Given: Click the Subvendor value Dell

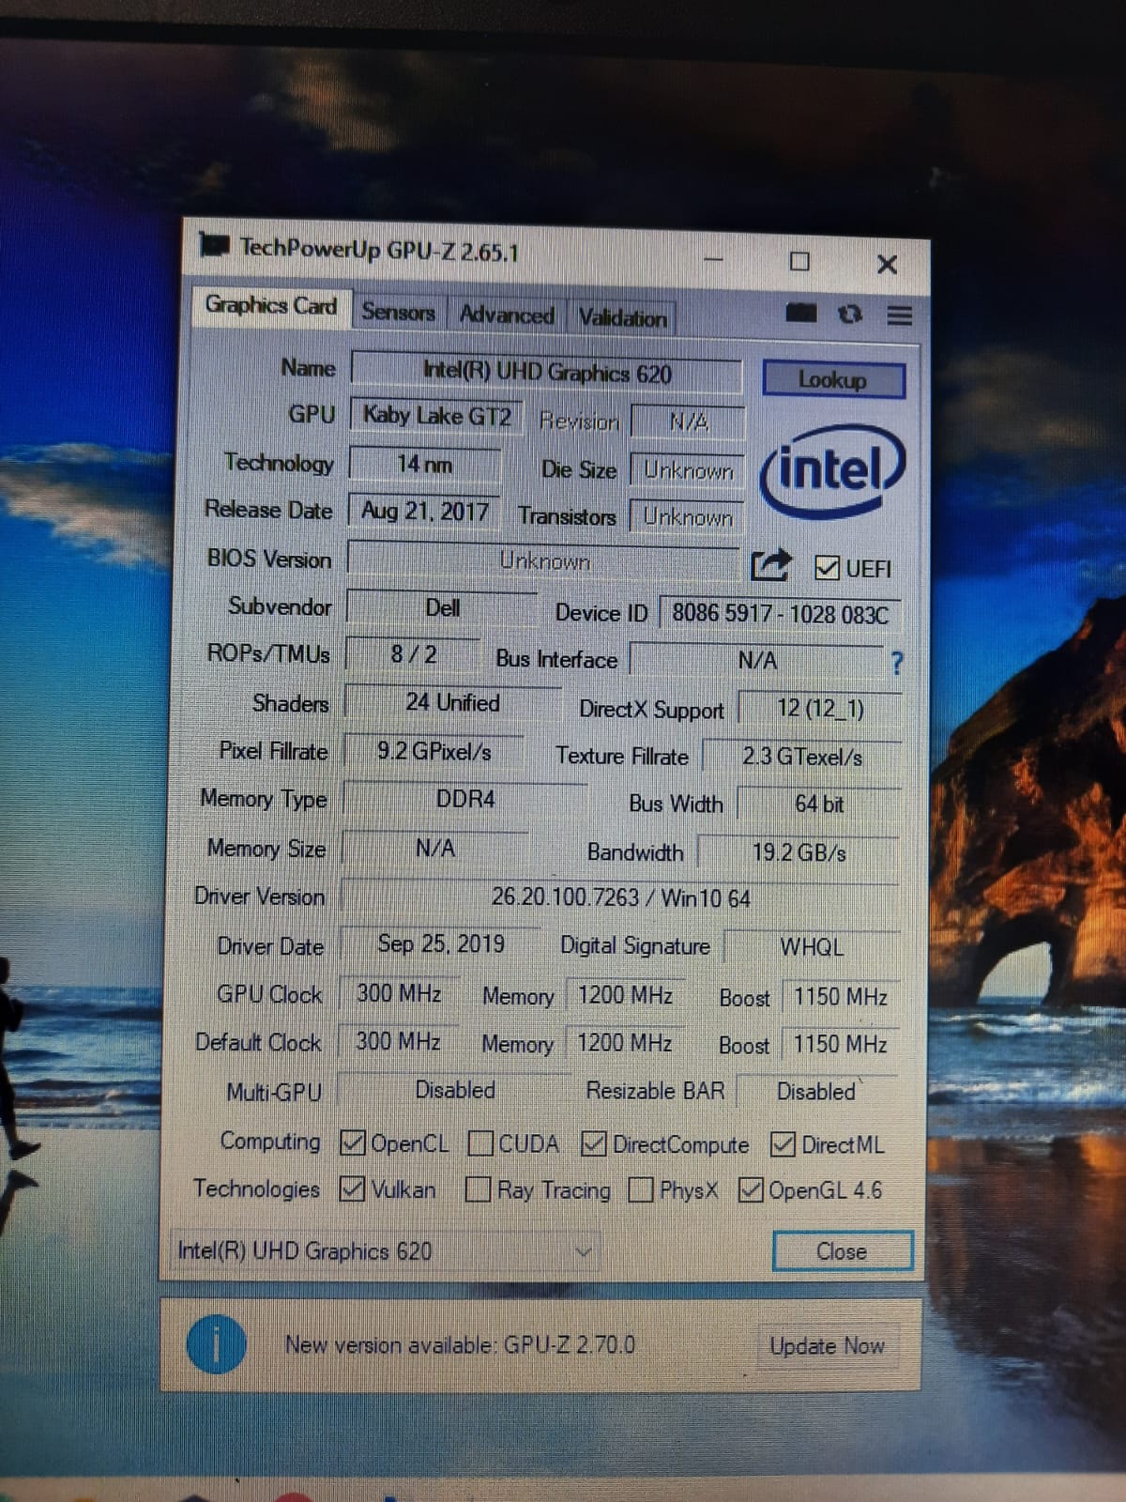Looking at the screenshot, I should point(442,607).
